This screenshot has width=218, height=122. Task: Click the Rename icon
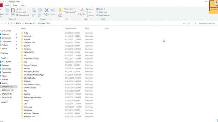coord(53,10)
